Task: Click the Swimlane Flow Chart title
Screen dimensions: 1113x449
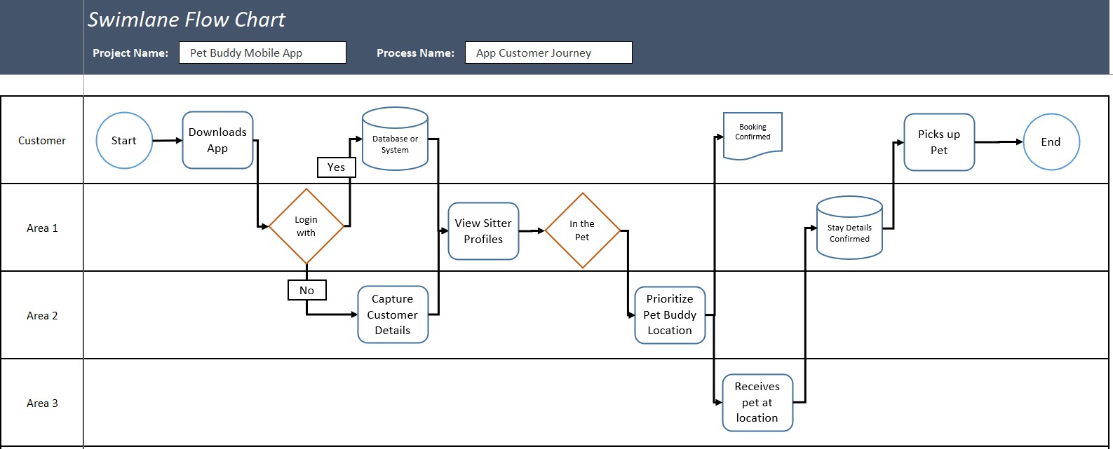Action: 187,20
